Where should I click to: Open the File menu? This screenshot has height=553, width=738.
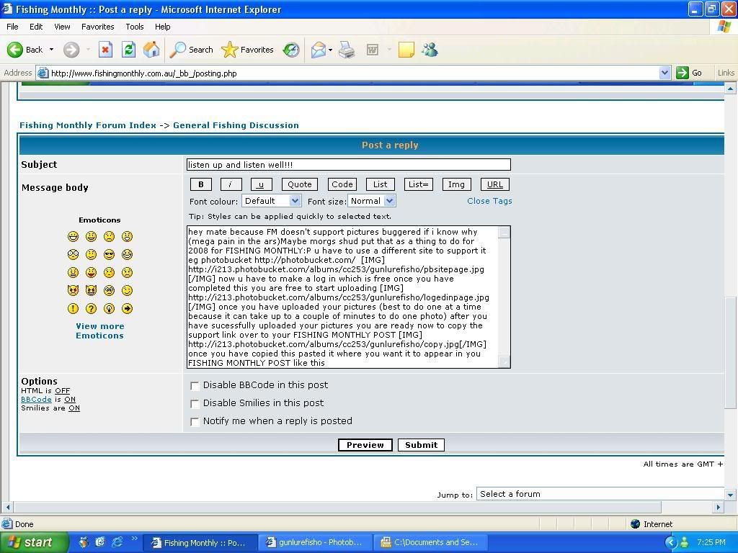(12, 27)
